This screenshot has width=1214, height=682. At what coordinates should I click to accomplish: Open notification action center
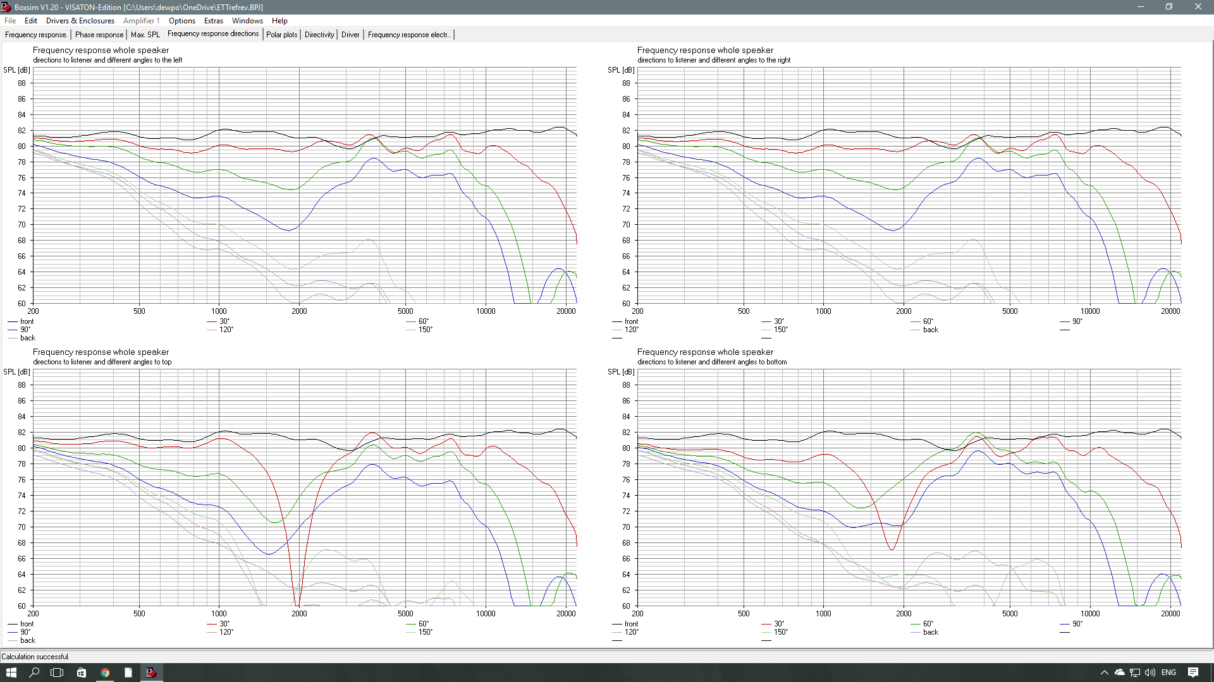[x=1193, y=673]
